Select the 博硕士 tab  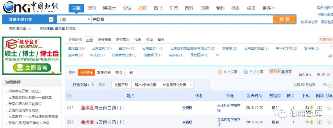click(109, 8)
